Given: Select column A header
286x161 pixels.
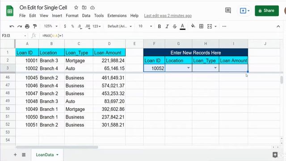Looking at the screenshot, I should pos(27,44).
